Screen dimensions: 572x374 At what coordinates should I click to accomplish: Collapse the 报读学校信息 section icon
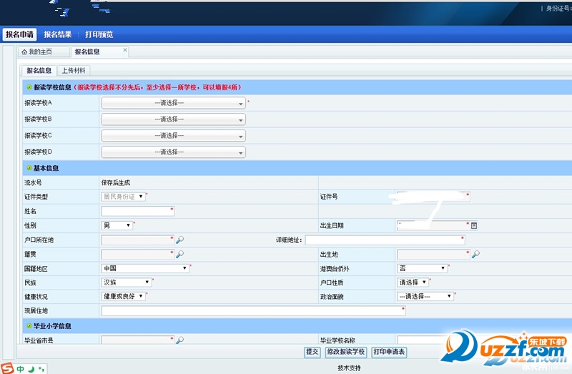point(29,87)
